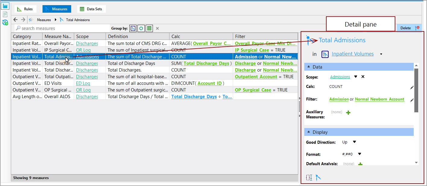Group measures by category using the first Group by icon

point(133,28)
